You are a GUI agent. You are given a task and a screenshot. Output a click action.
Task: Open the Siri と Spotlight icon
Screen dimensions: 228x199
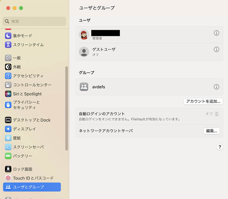coord(8,94)
